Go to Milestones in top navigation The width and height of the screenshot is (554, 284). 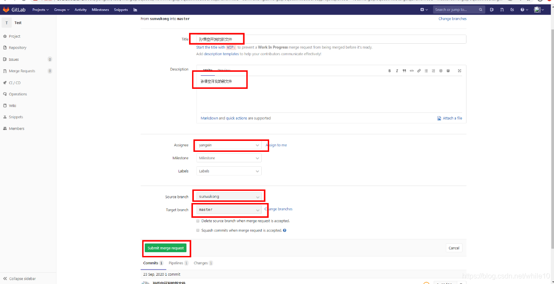click(x=100, y=10)
